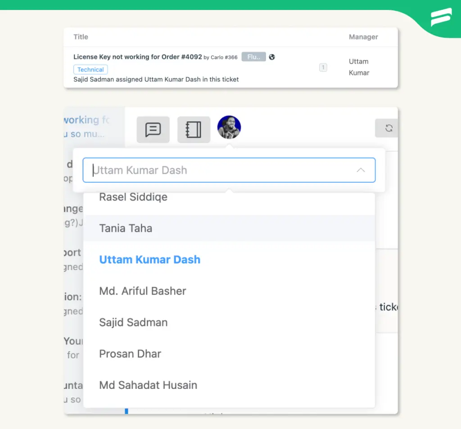Click the assigned agent's avatar
The image size is (461, 429).
pyautogui.click(x=229, y=127)
